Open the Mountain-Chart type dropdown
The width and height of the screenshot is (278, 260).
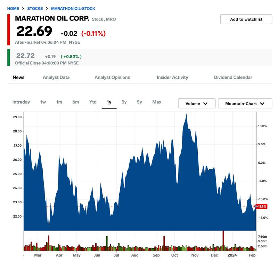(245, 103)
